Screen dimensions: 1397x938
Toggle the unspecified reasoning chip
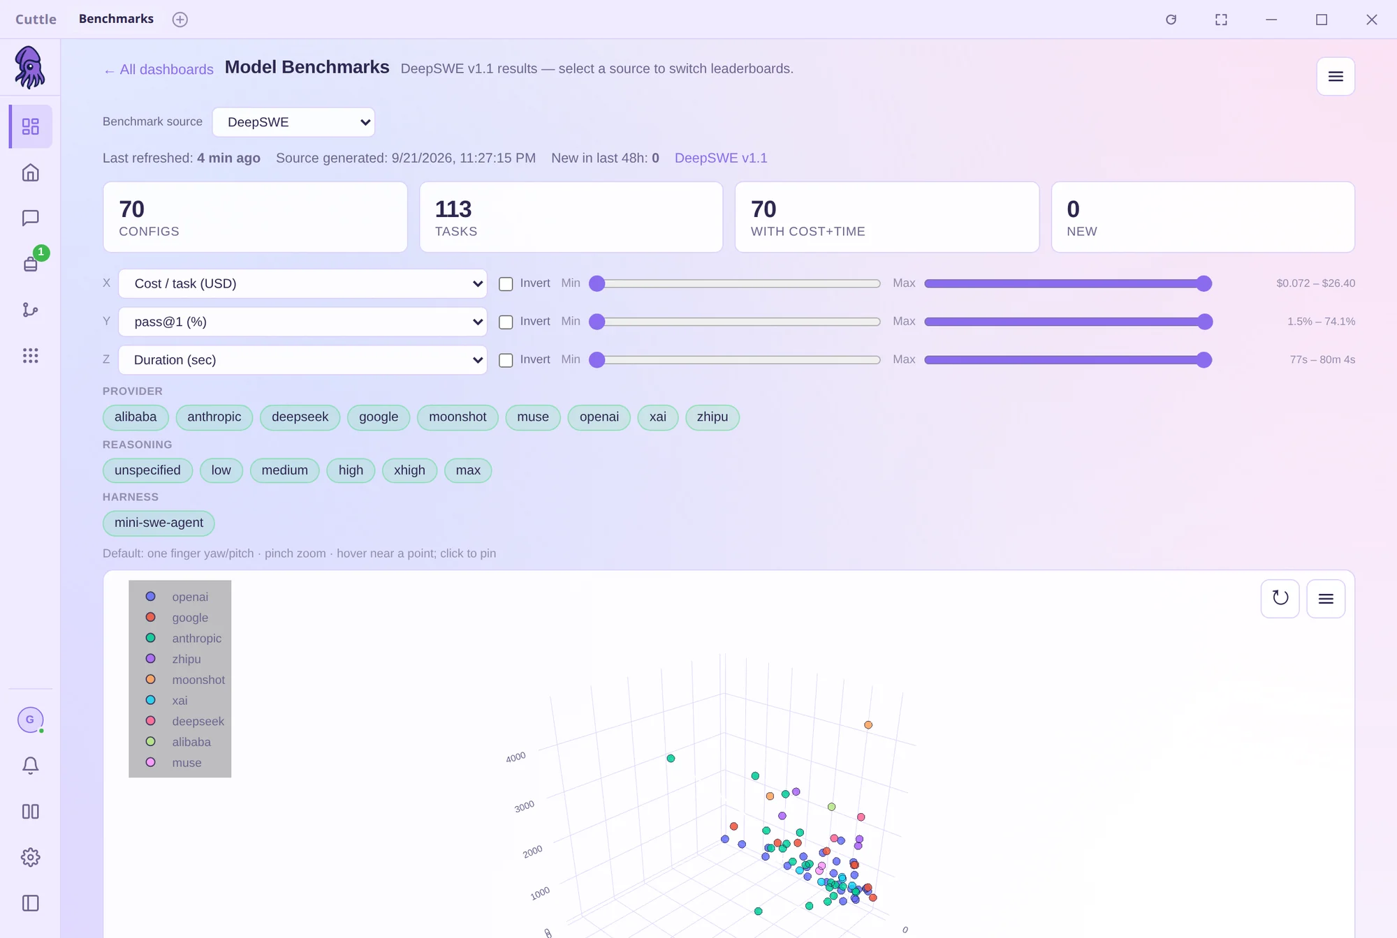click(x=147, y=470)
